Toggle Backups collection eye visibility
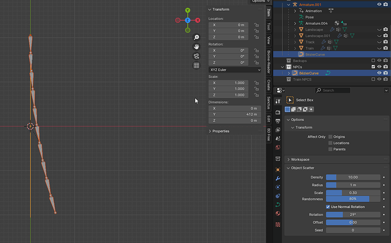 pyautogui.click(x=379, y=60)
